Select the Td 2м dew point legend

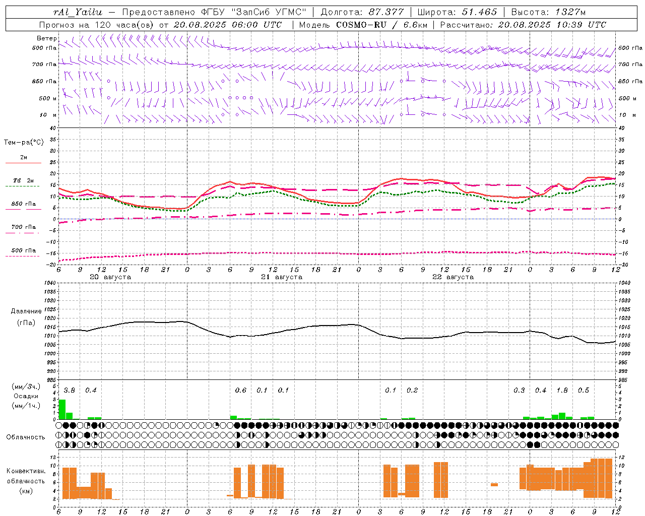point(23,180)
